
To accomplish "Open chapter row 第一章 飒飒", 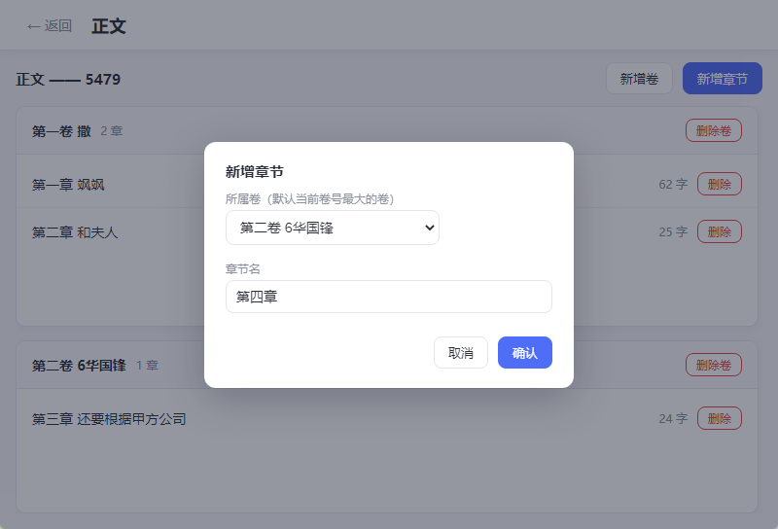I will (387, 185).
